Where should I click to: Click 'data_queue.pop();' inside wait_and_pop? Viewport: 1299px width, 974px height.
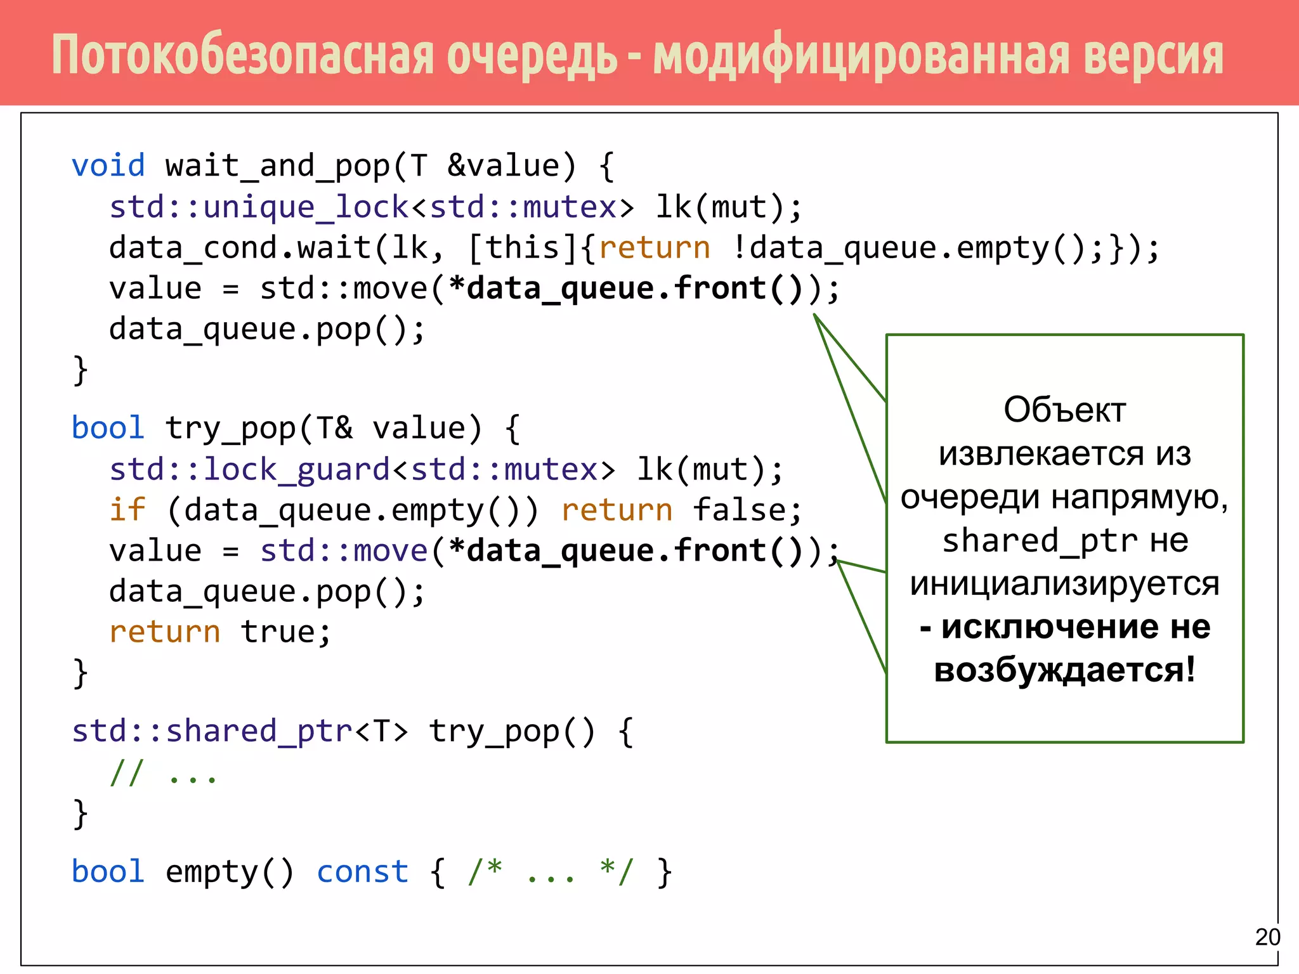tap(267, 330)
